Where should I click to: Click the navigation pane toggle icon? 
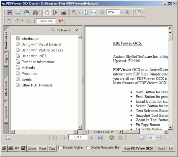tap(8, 138)
